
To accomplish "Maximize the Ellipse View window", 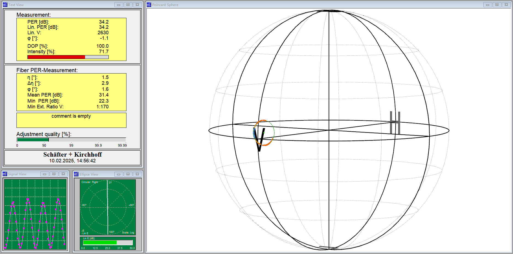I will [x=128, y=174].
